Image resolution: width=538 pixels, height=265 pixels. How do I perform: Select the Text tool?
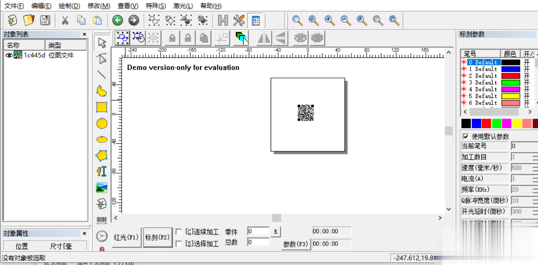(x=102, y=171)
